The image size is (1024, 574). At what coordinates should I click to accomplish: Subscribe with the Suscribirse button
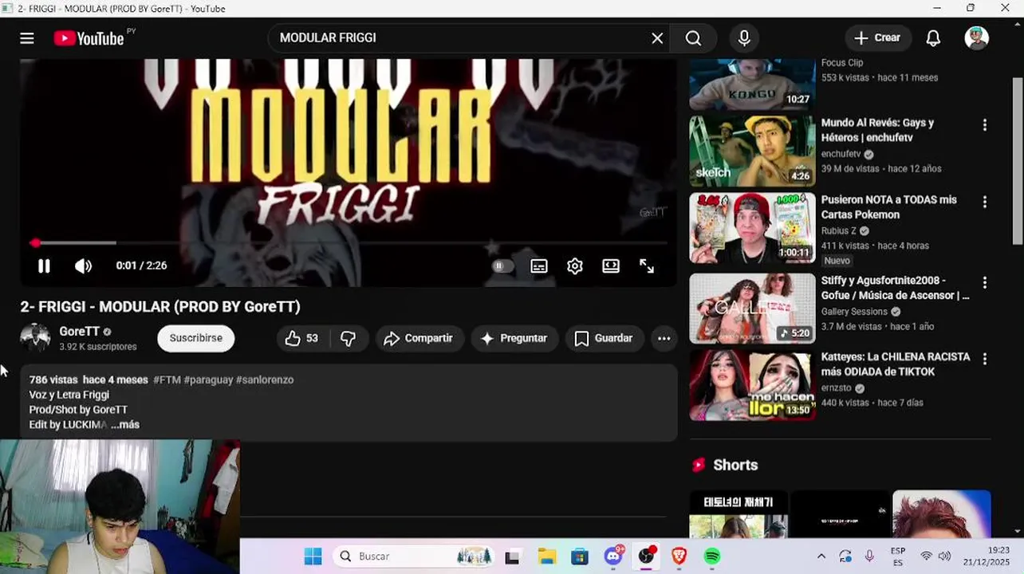pyautogui.click(x=195, y=338)
